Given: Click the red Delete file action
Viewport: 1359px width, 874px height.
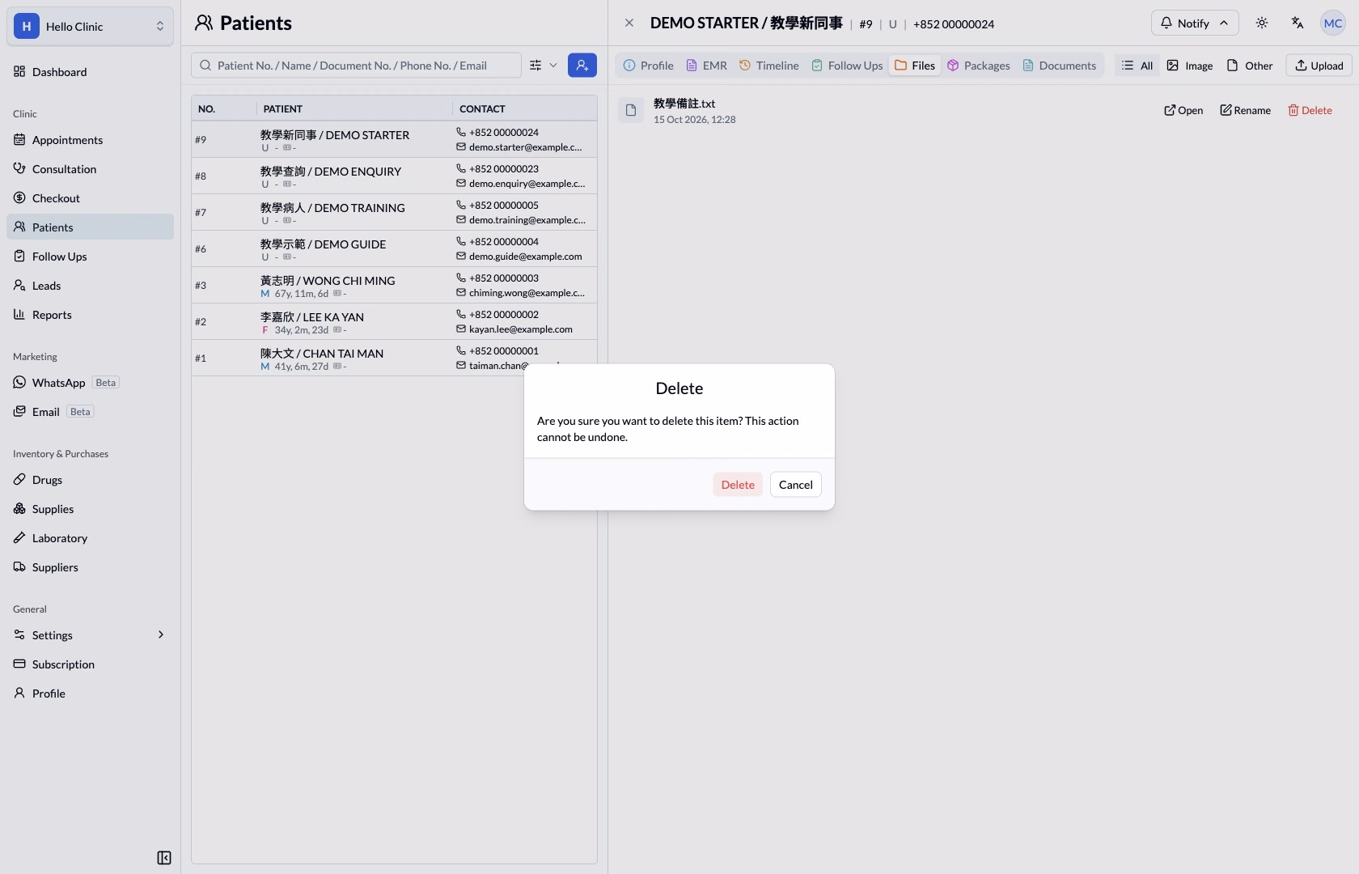Looking at the screenshot, I should 1310,110.
